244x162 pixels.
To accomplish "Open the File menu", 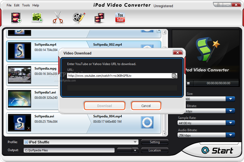I will (9, 5).
